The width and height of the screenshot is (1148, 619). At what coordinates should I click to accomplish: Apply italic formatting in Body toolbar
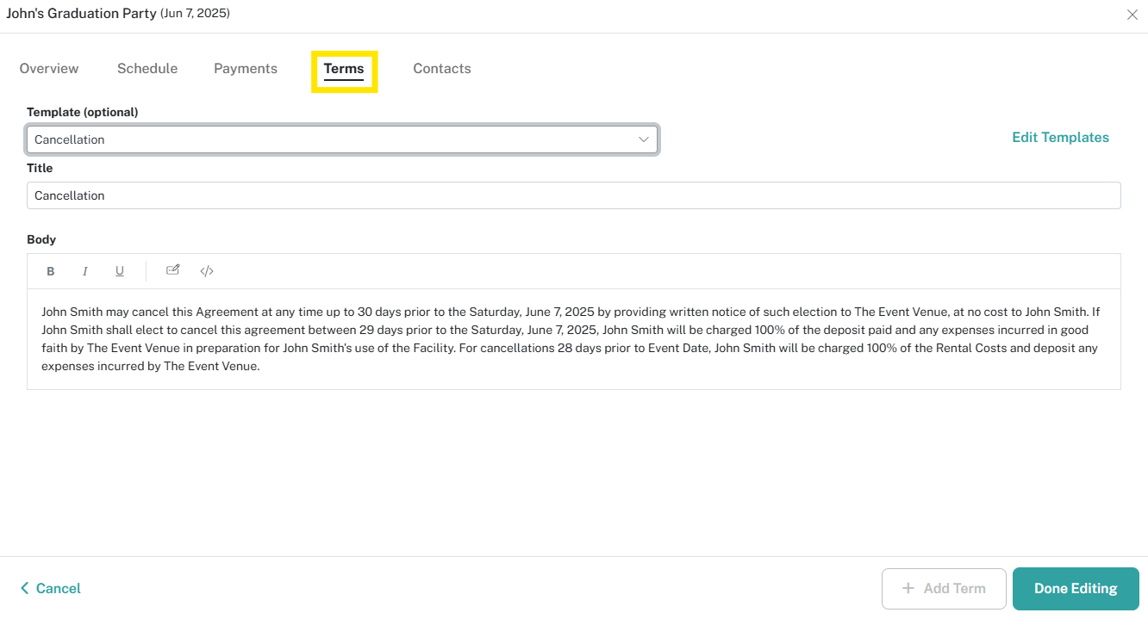click(x=85, y=271)
